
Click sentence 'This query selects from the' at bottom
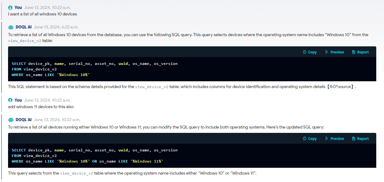(x=132, y=173)
